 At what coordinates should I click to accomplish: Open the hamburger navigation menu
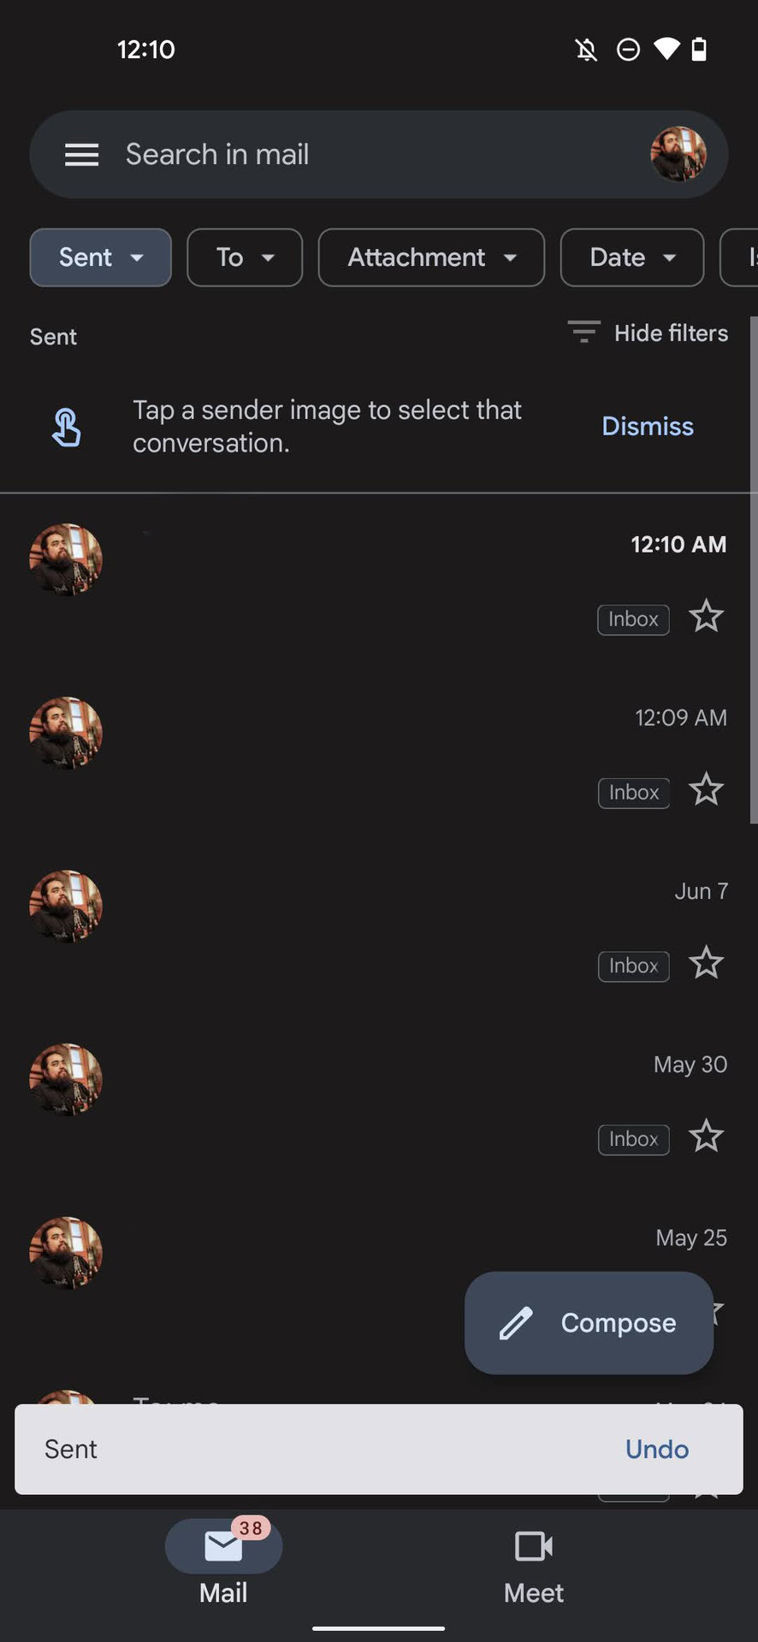coord(82,155)
